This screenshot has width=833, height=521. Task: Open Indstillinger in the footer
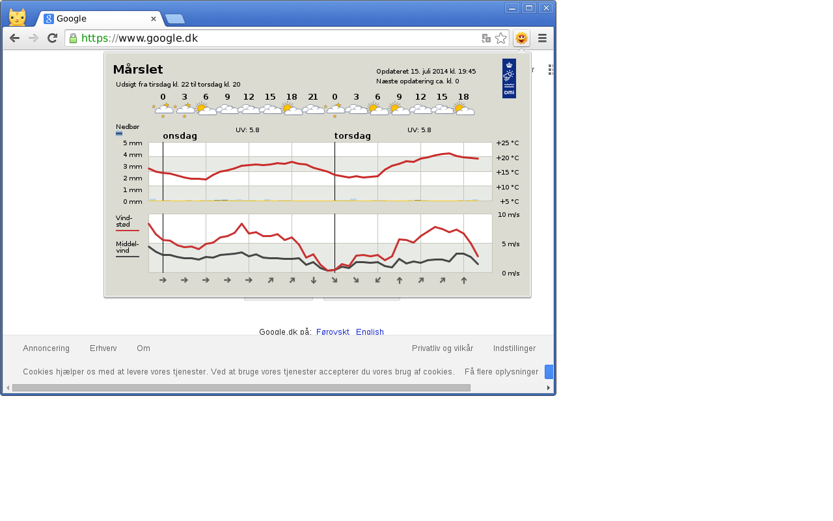514,348
